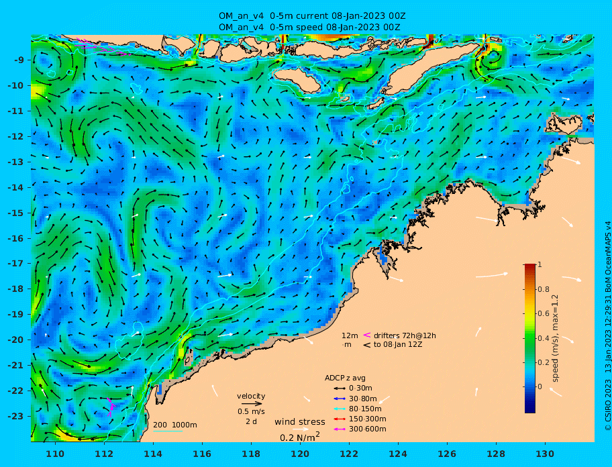This screenshot has width=612, height=467.
Task: Click the color bar tick label '0.6'
Action: click(544, 313)
